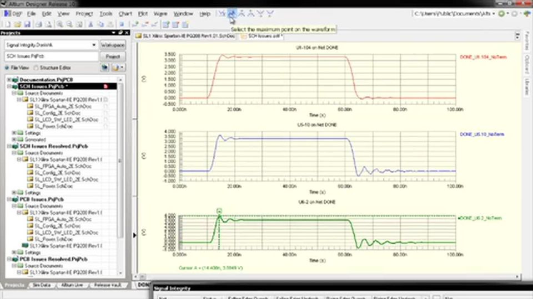
Task: Click the paste toolbar icon
Action: click(x=110, y=24)
